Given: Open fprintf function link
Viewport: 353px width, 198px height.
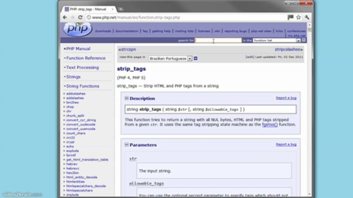Looking at the screenshot, I should (71, 155).
